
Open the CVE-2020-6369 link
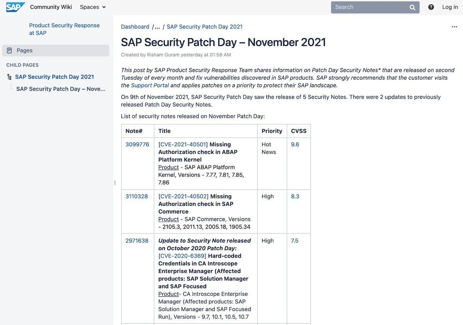[182, 256]
